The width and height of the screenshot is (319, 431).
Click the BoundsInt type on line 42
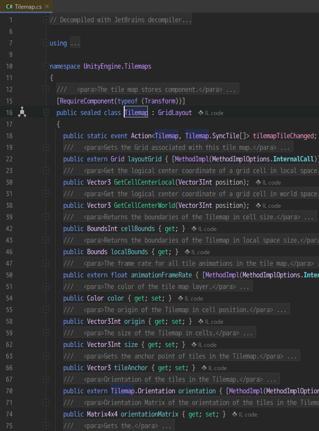coord(102,229)
